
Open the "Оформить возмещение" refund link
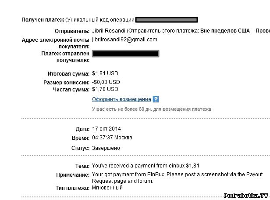[121, 100]
